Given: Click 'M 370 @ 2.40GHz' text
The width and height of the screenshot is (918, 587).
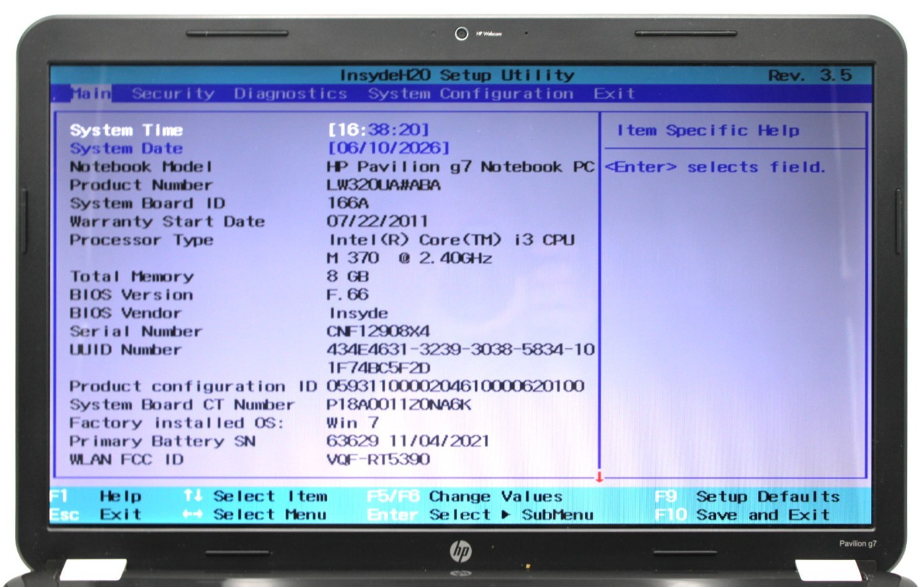Looking at the screenshot, I should [x=410, y=258].
